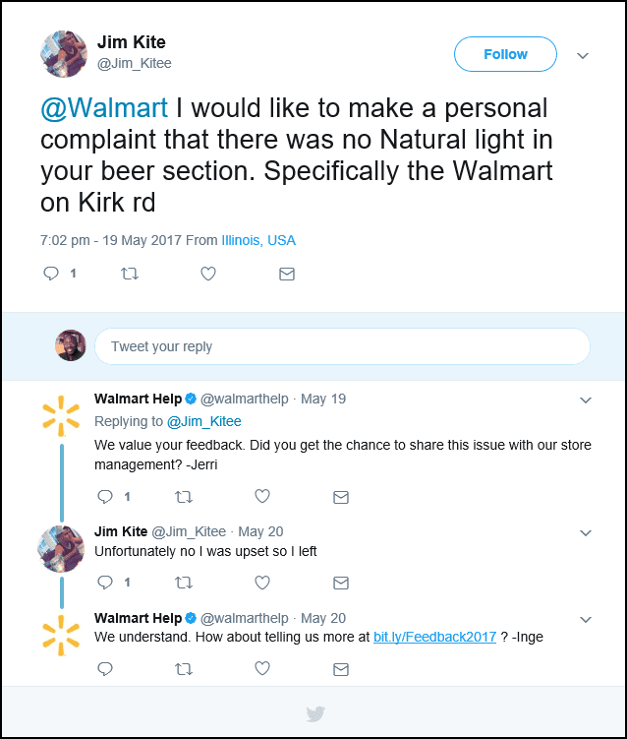627x739 pixels.
Task: Click the 'Tweet your reply' field
Action: pos(342,346)
